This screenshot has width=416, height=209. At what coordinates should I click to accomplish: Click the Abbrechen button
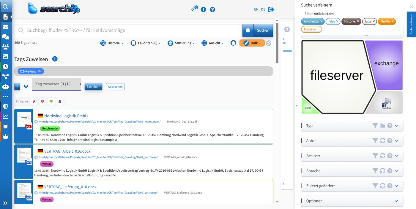tap(115, 87)
